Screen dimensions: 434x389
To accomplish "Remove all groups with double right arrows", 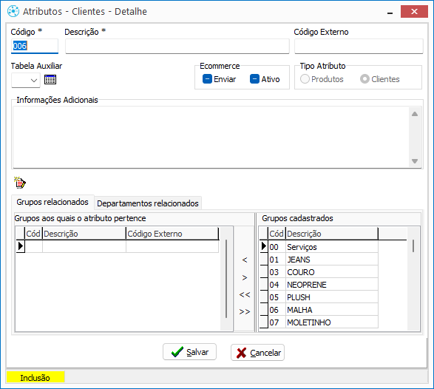I will [x=245, y=311].
